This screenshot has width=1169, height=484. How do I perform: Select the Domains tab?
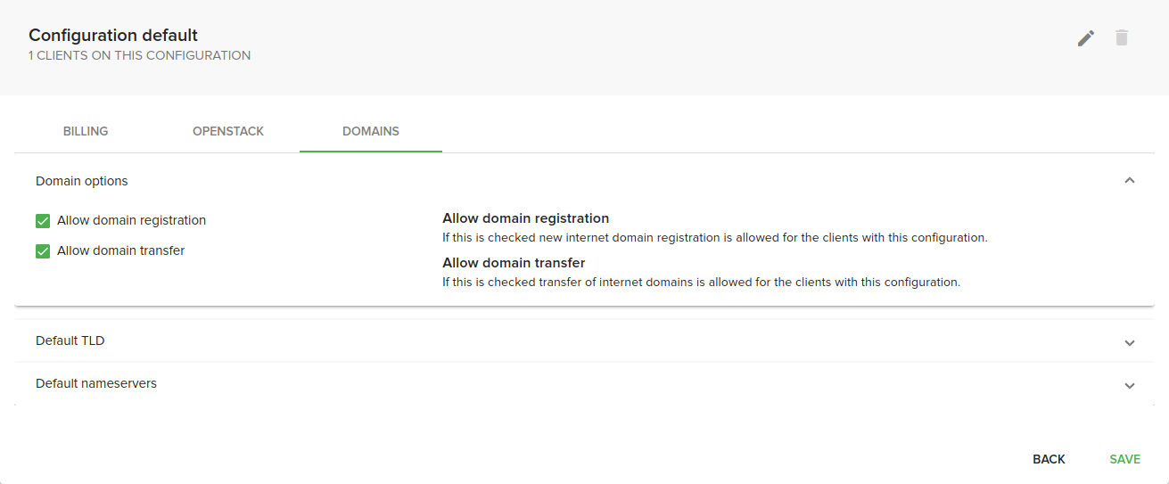pyautogui.click(x=371, y=131)
